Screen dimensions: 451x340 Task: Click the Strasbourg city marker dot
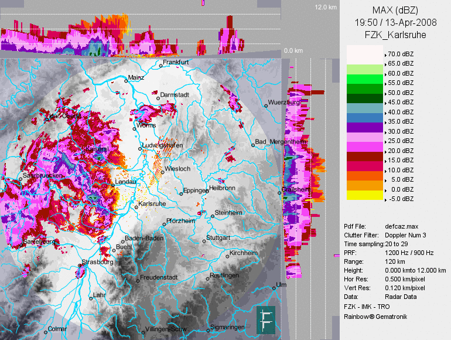pos(80,266)
